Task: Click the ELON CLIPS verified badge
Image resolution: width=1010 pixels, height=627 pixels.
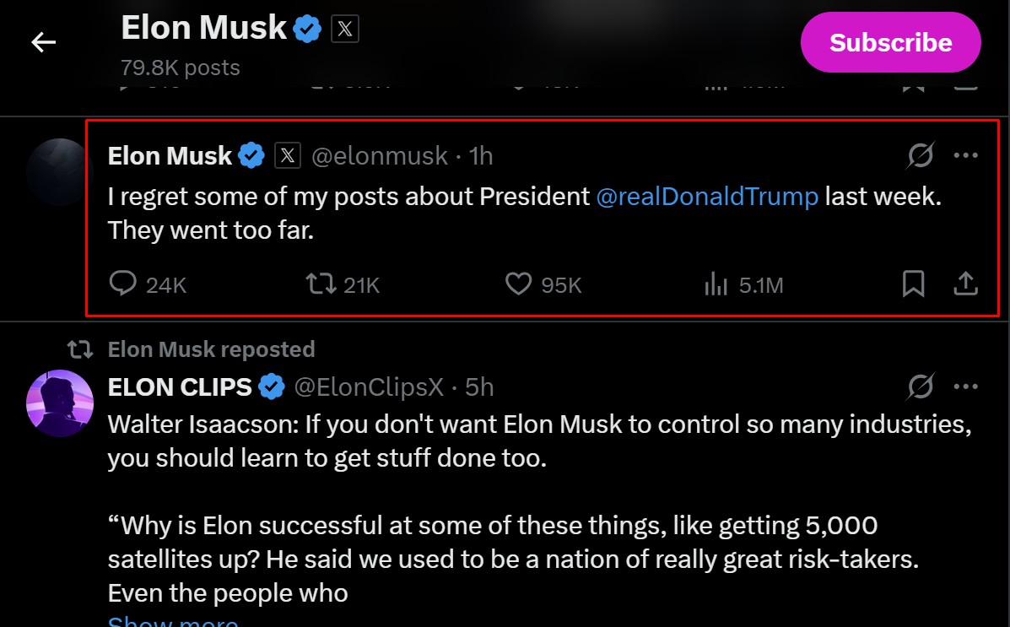Action: [x=272, y=386]
